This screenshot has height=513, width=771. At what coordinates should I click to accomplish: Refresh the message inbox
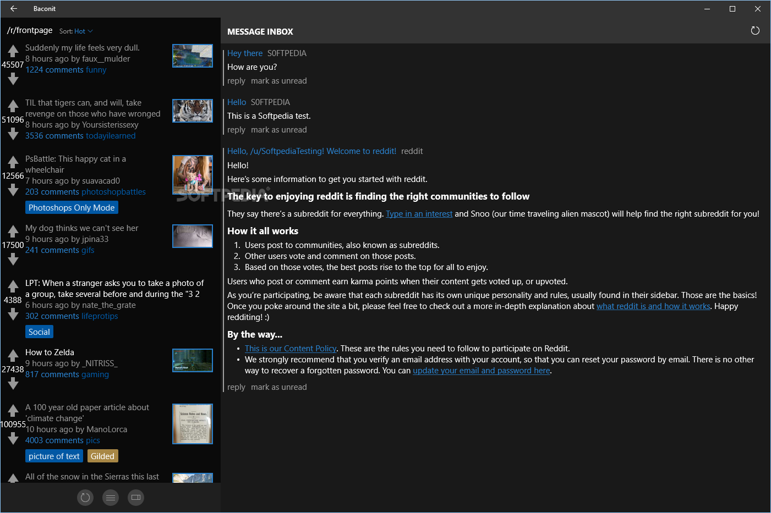point(755,31)
